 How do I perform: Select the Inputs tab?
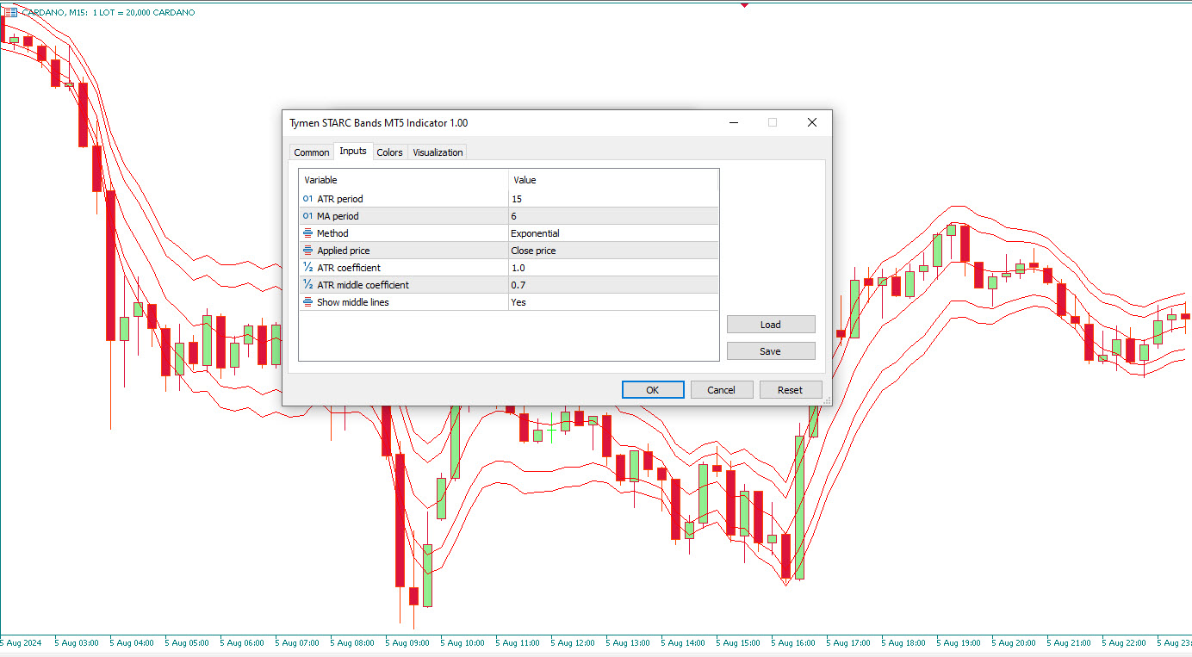pos(353,152)
